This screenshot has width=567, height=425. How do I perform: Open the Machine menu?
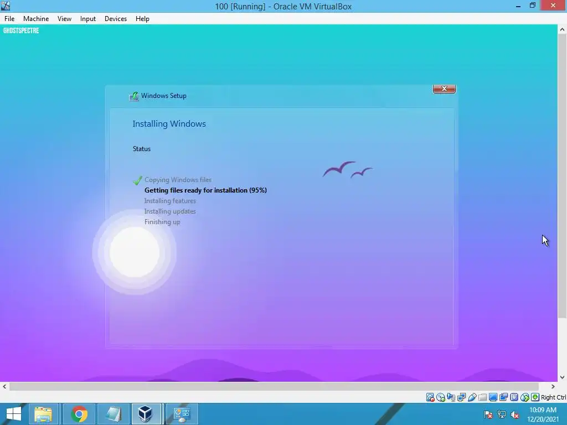pos(36,19)
